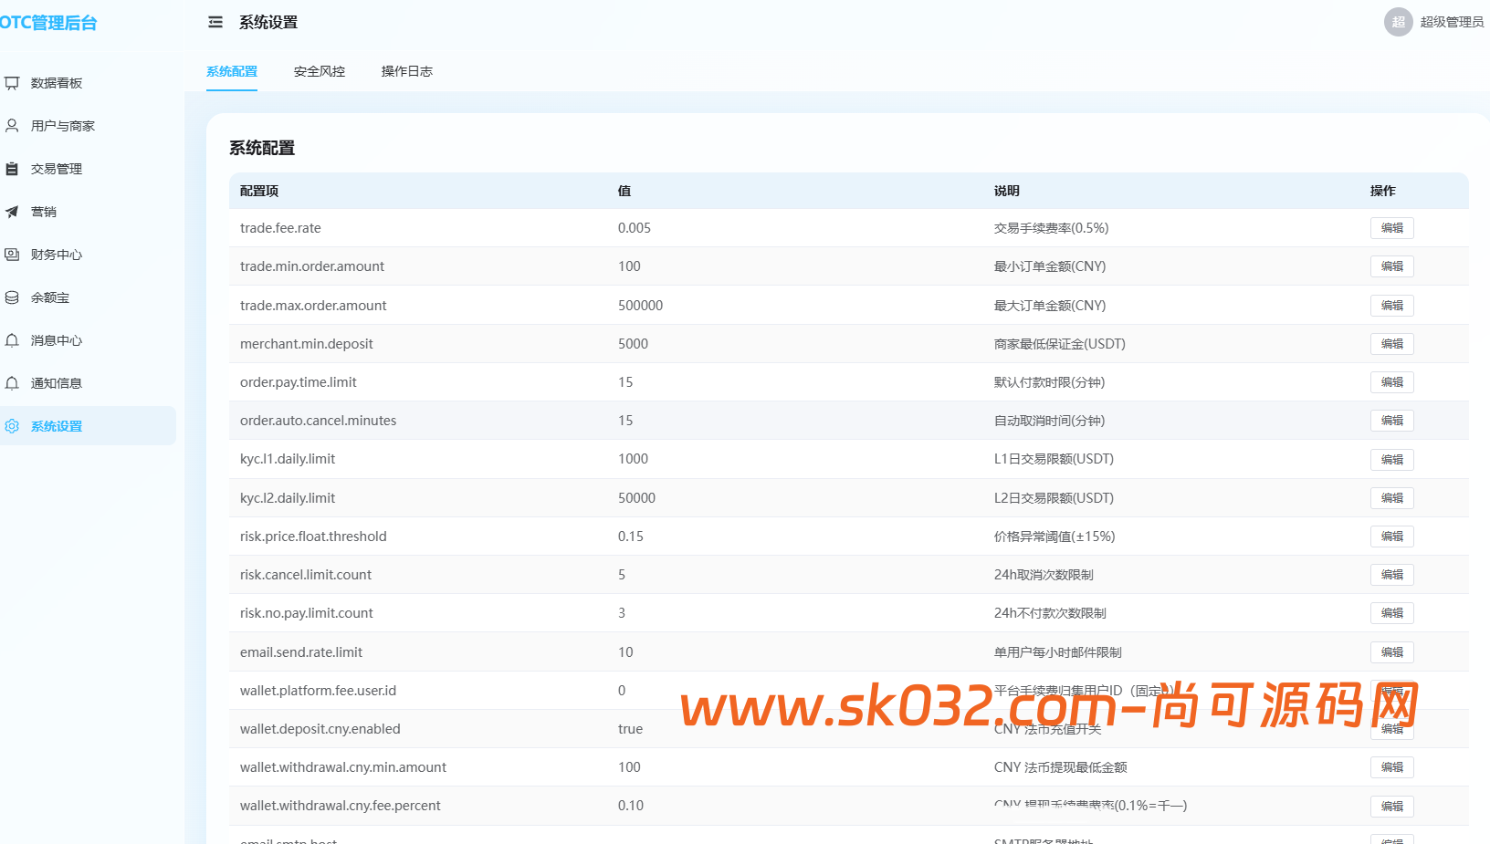Click the 超级管理员 avatar circle

[x=1399, y=22]
